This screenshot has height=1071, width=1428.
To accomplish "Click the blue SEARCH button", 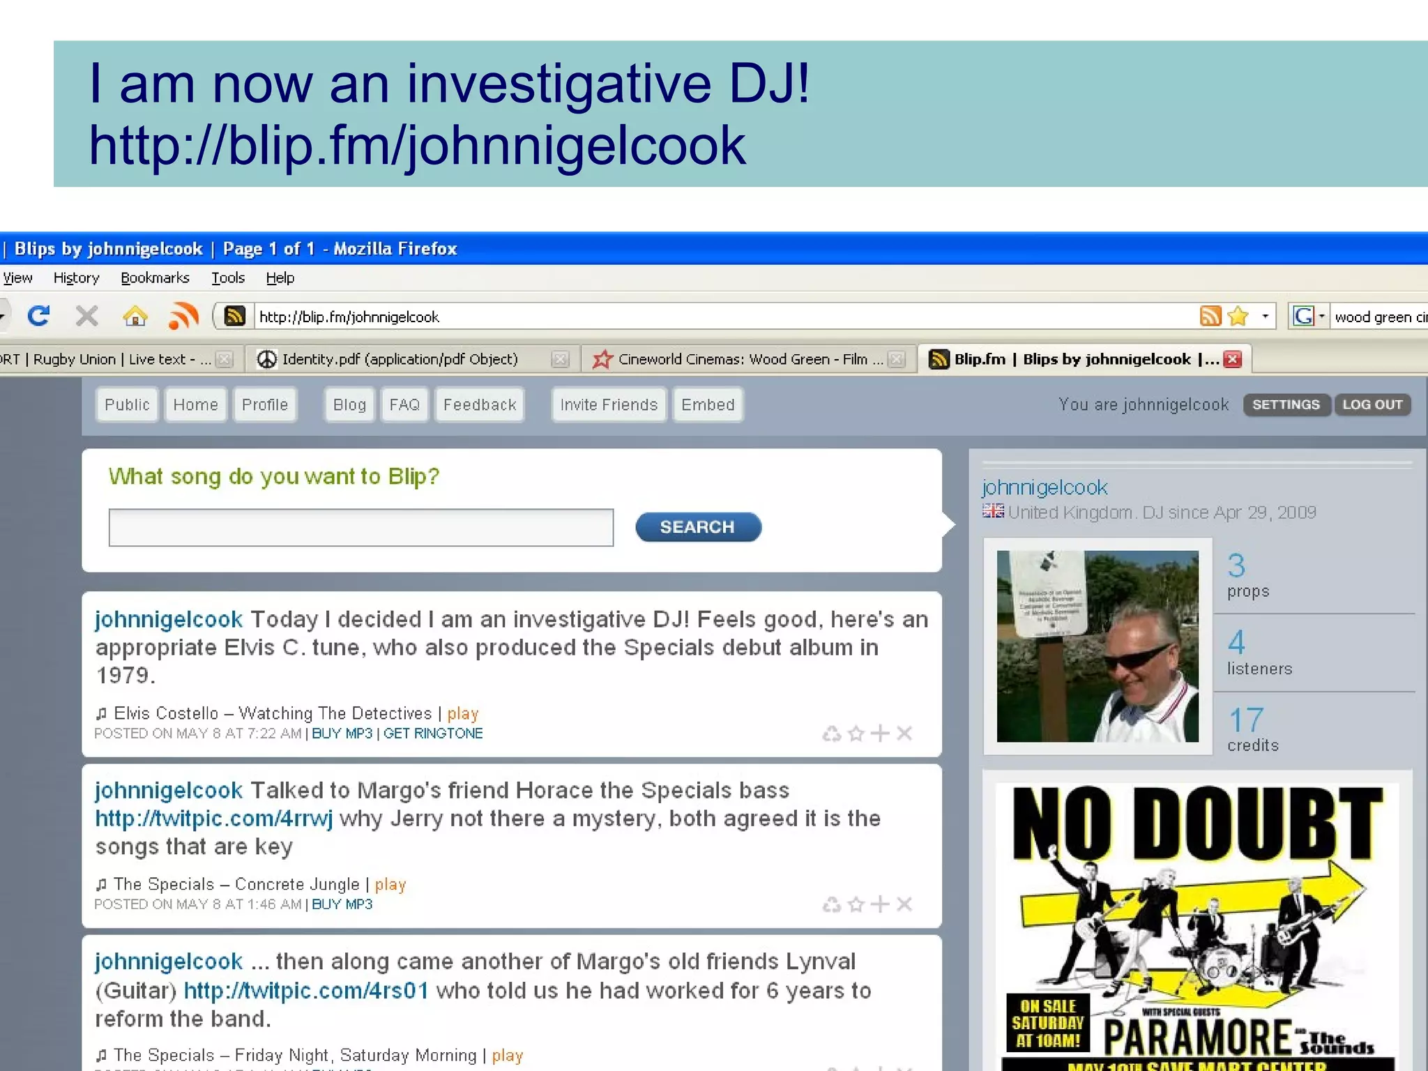I will tap(698, 527).
